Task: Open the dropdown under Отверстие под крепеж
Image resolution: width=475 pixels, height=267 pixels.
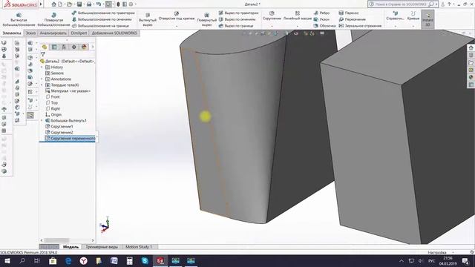Action: [177, 26]
